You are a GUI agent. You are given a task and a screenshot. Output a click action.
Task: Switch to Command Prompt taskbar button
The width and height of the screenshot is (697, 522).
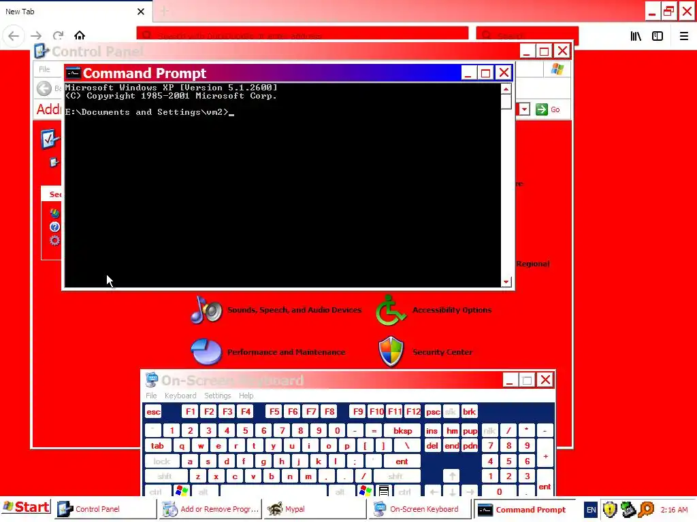pos(525,510)
